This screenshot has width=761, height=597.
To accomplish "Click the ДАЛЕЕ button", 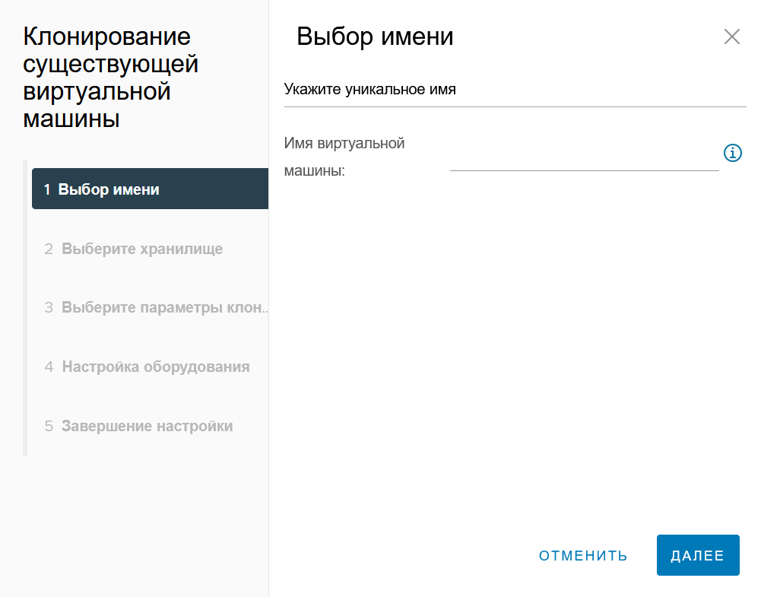I will point(698,555).
